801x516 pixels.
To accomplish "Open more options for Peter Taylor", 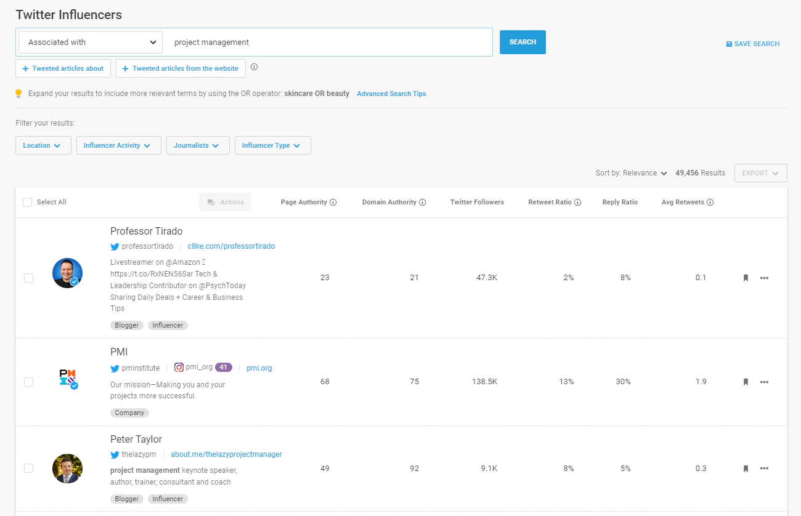I will pyautogui.click(x=764, y=469).
